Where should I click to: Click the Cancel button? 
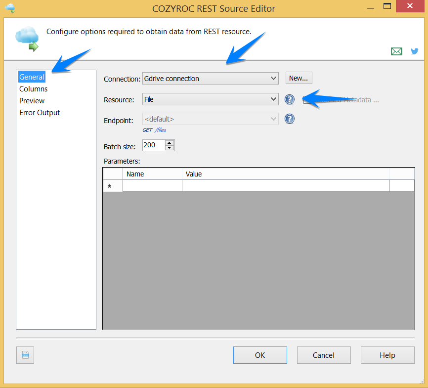pos(324,355)
